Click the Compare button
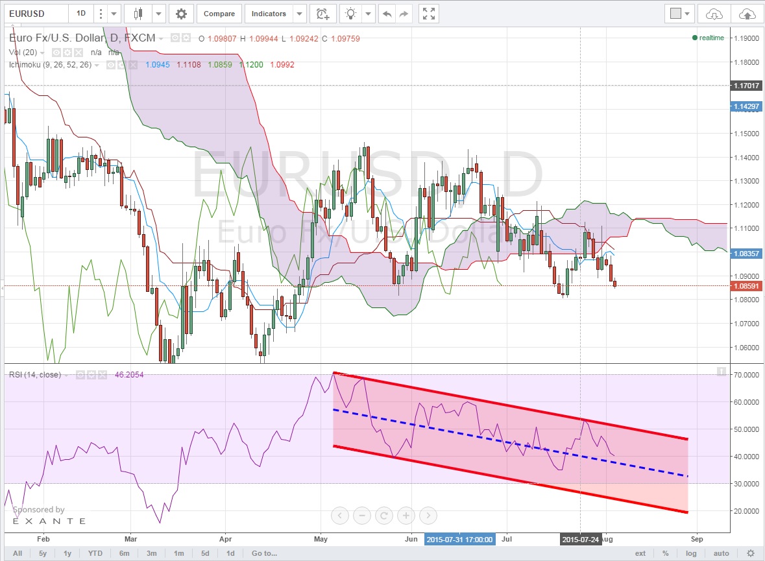This screenshot has height=561, width=765. coord(219,14)
